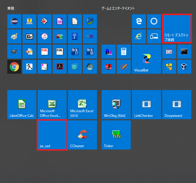The image size is (196, 183).
Task: Open the yellow network blocks tile
Action: point(169,67)
